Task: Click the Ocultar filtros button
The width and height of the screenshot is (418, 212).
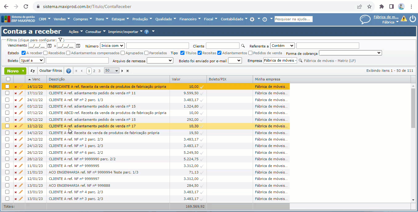Action: 50,71
